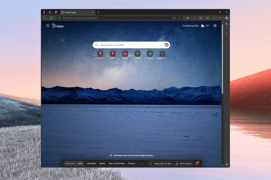Viewport: 271px width, 180px height.
Task: Open Croissy-sur-Sei... weather widget
Action: point(196,26)
